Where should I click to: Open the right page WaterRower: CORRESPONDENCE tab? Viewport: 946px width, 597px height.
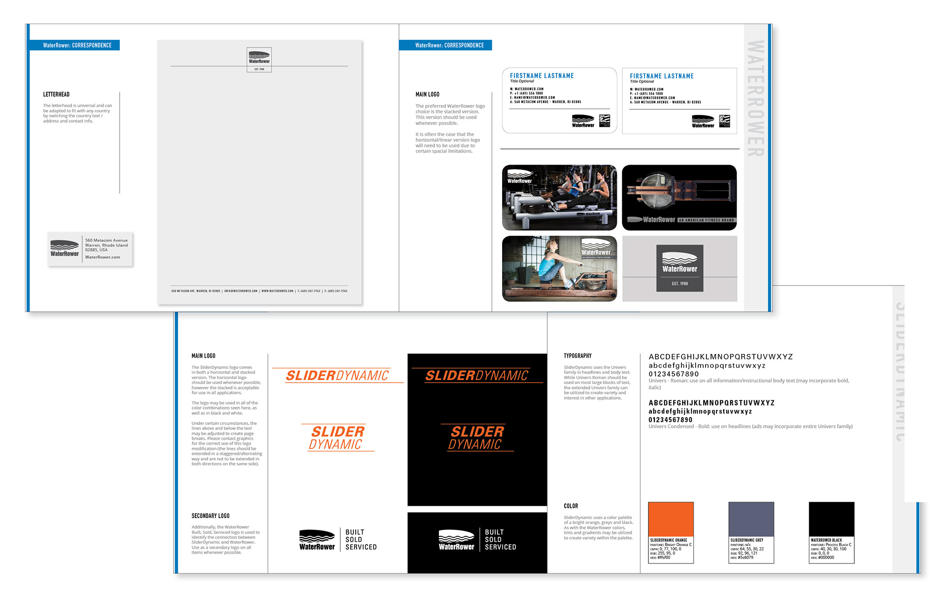point(449,45)
